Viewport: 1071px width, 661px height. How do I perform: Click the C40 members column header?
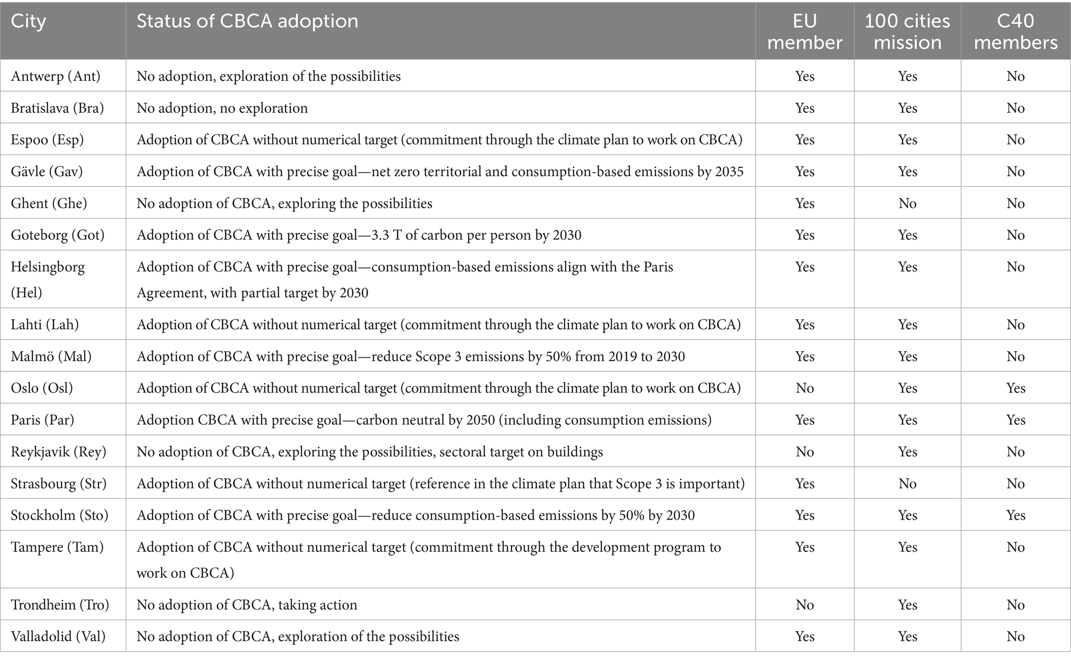[x=1015, y=31]
